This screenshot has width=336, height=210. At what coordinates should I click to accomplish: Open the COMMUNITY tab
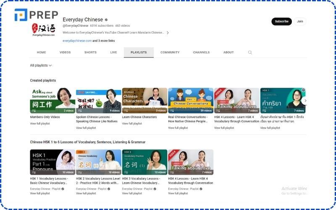click(170, 52)
